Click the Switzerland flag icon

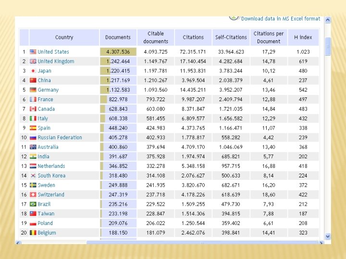coord(33,195)
